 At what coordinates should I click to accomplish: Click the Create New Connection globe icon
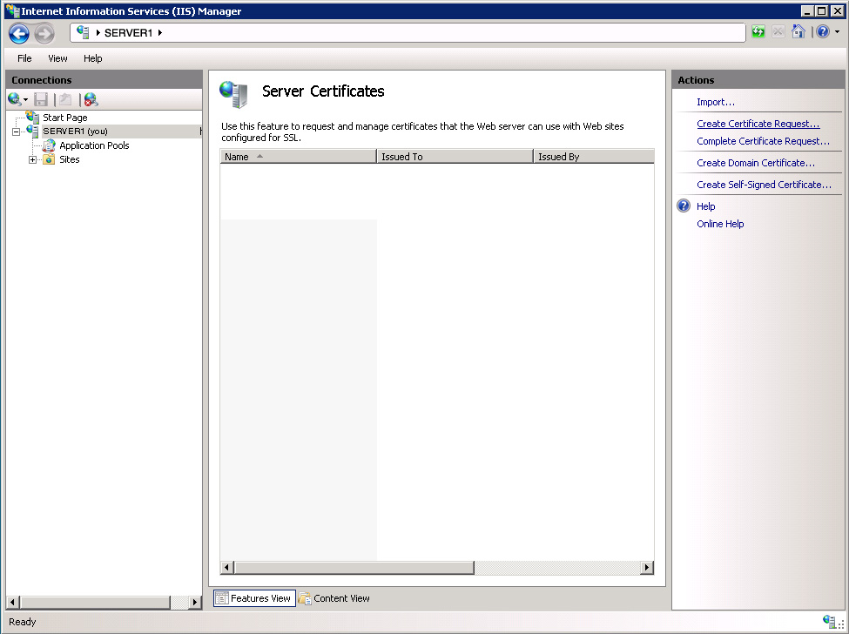(x=14, y=99)
